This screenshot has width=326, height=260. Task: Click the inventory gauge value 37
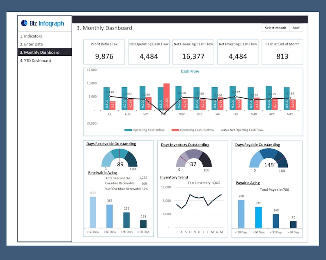coord(193,164)
